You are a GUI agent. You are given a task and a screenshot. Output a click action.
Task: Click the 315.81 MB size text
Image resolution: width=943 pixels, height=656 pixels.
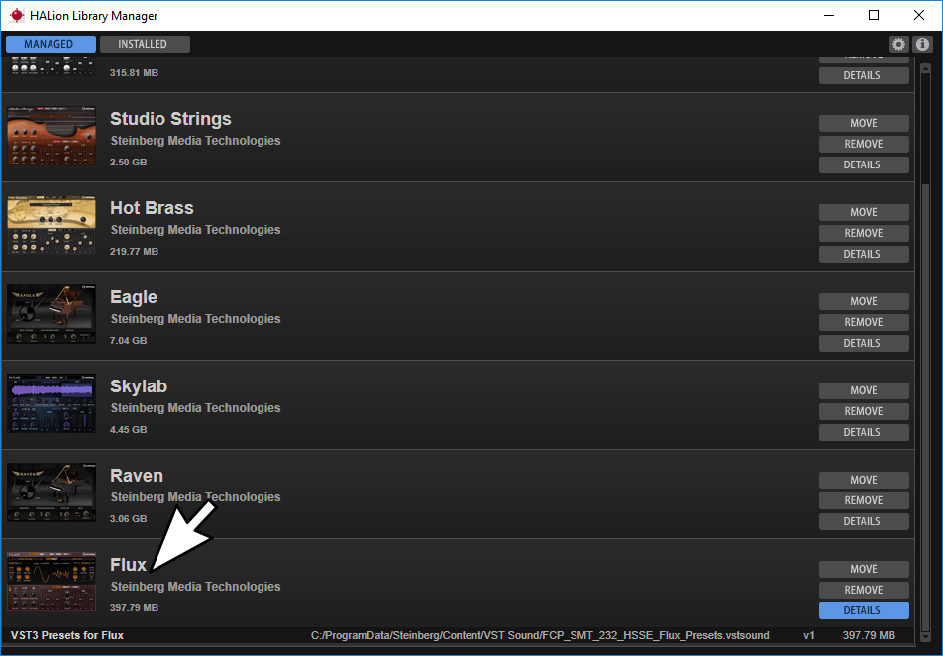134,72
